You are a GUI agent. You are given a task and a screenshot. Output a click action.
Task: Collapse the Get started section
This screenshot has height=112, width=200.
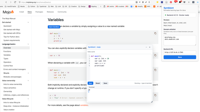(x=28, y=22)
